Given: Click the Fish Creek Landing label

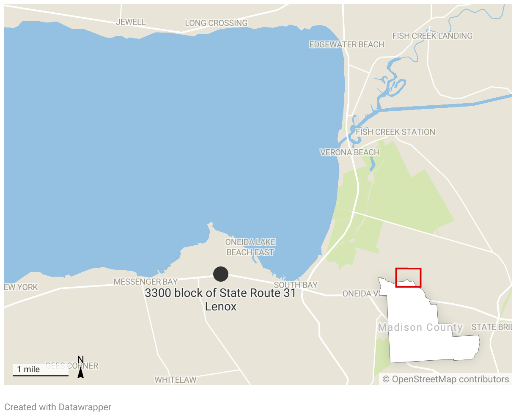Looking at the screenshot, I should point(432,36).
